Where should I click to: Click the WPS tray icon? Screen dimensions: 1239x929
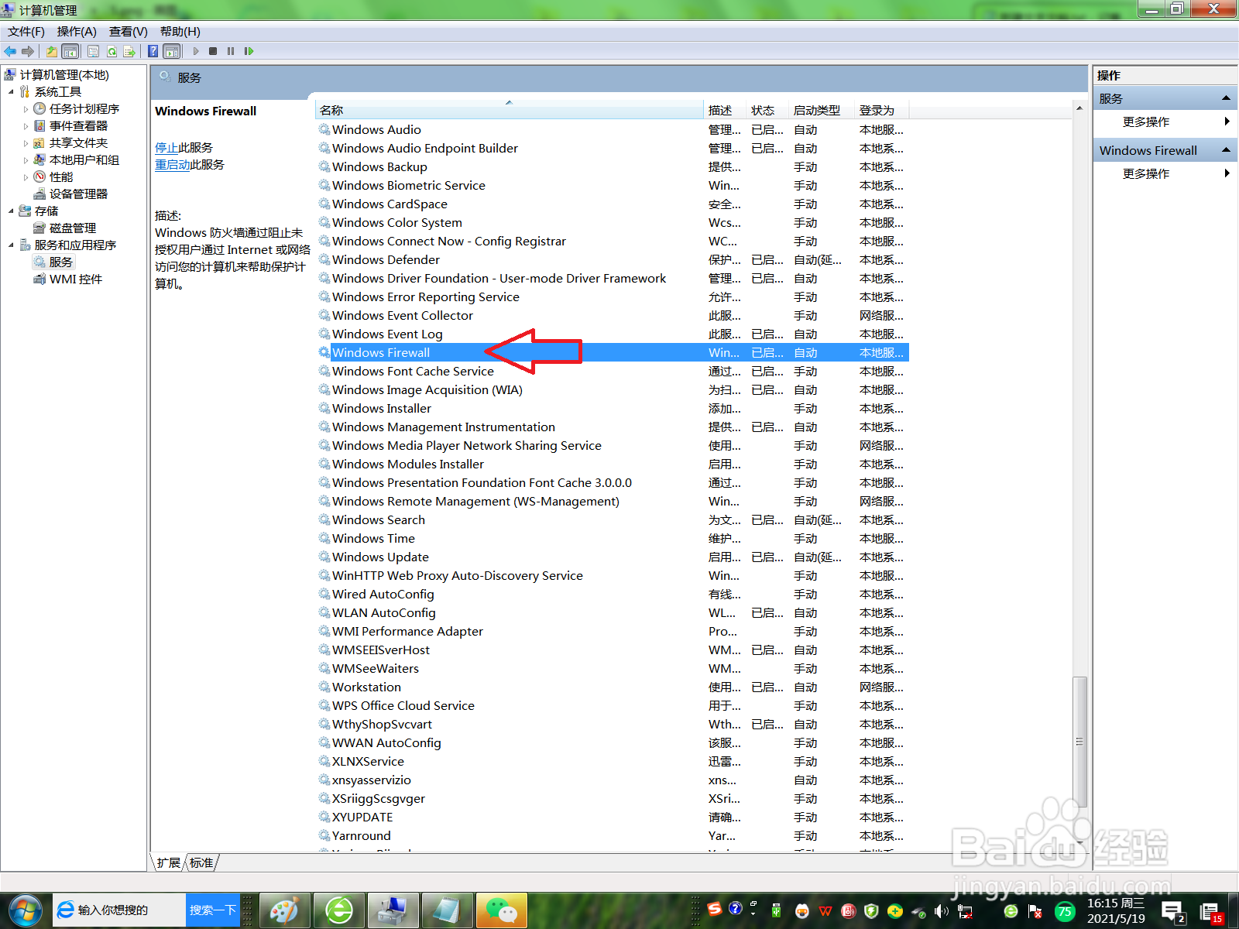pyautogui.click(x=825, y=911)
